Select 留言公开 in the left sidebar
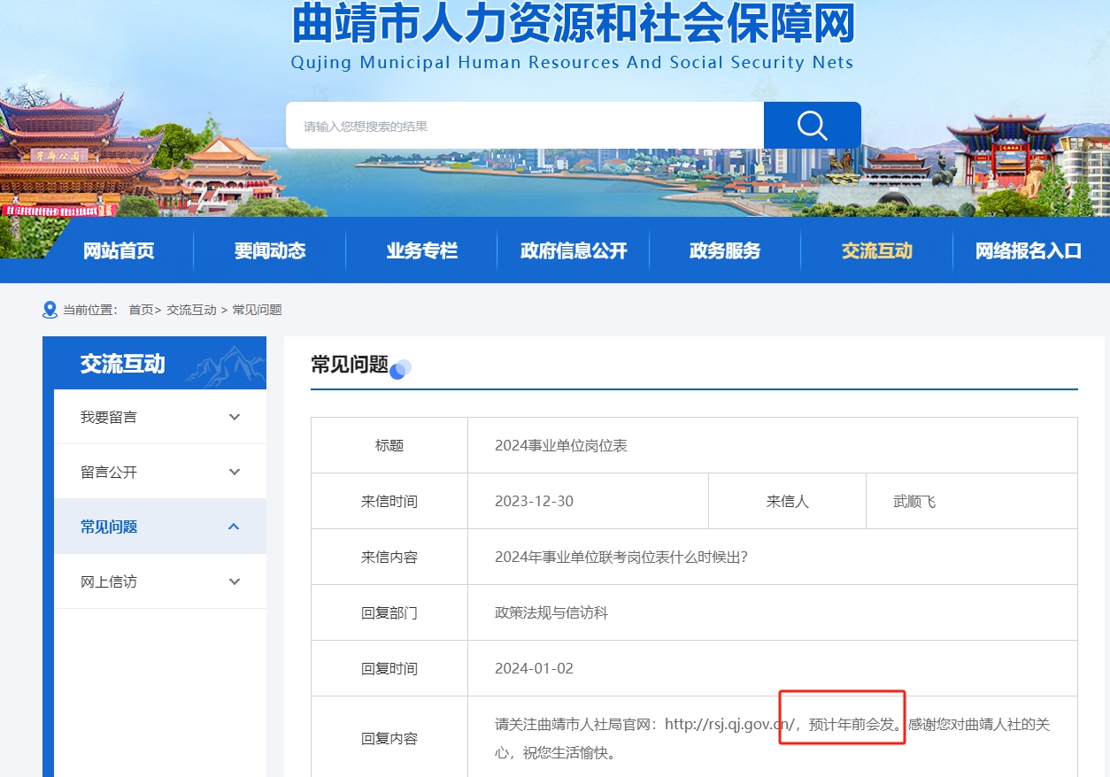 tap(109, 472)
